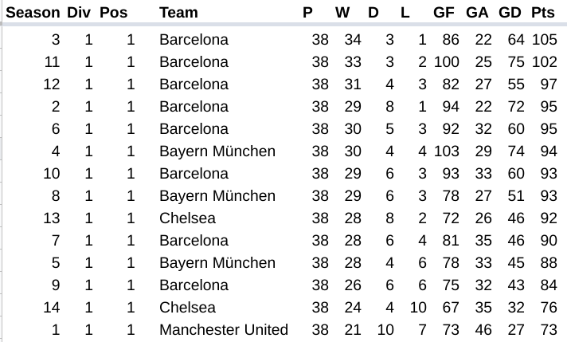Click the 102 points cell
The image size is (567, 342).
(x=544, y=62)
